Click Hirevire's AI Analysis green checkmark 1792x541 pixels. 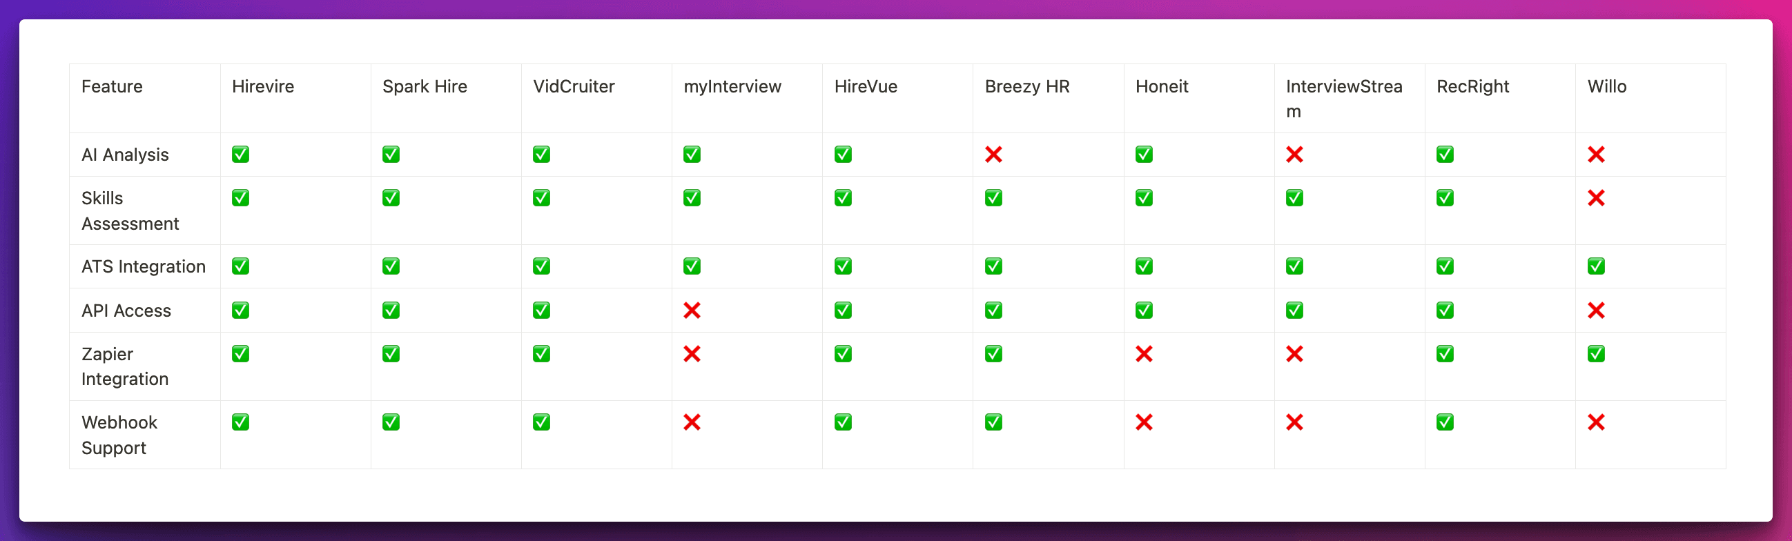pos(241,155)
